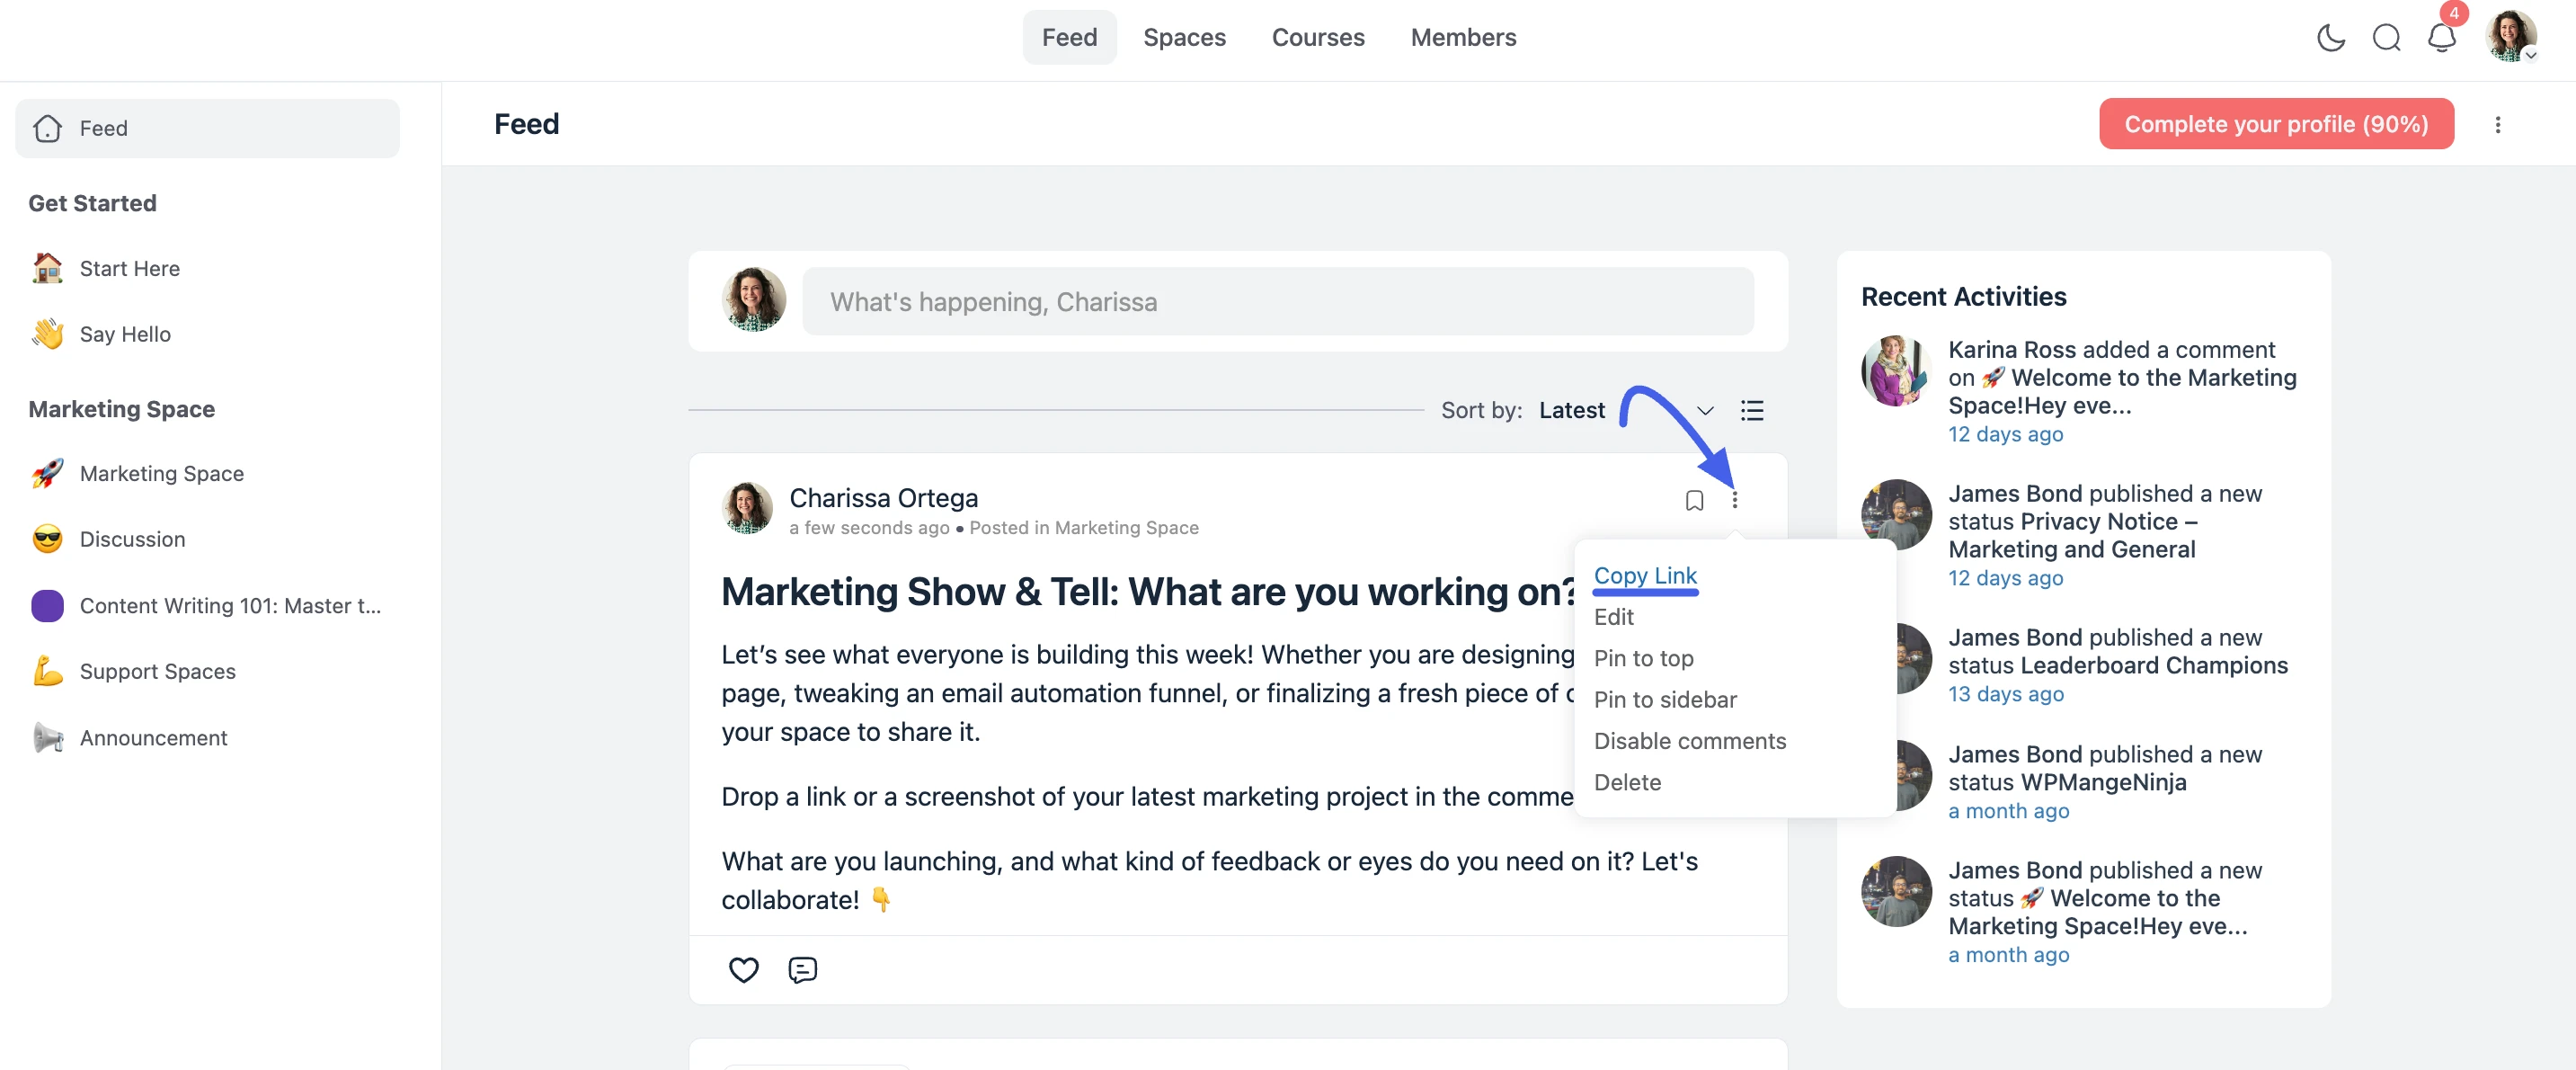The width and height of the screenshot is (2576, 1070).
Task: Click Charissa's avatar beside the composer
Action: 753,299
